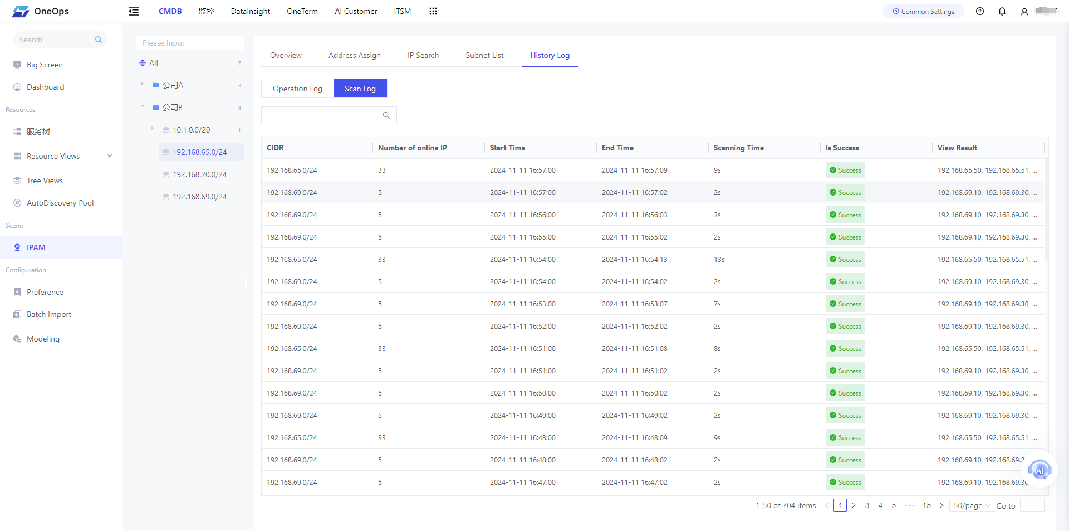Go to page 3

click(x=867, y=505)
